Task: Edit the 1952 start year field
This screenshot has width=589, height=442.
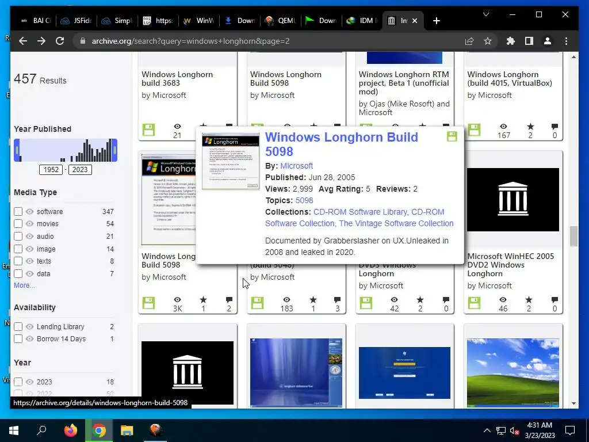Action: point(51,170)
